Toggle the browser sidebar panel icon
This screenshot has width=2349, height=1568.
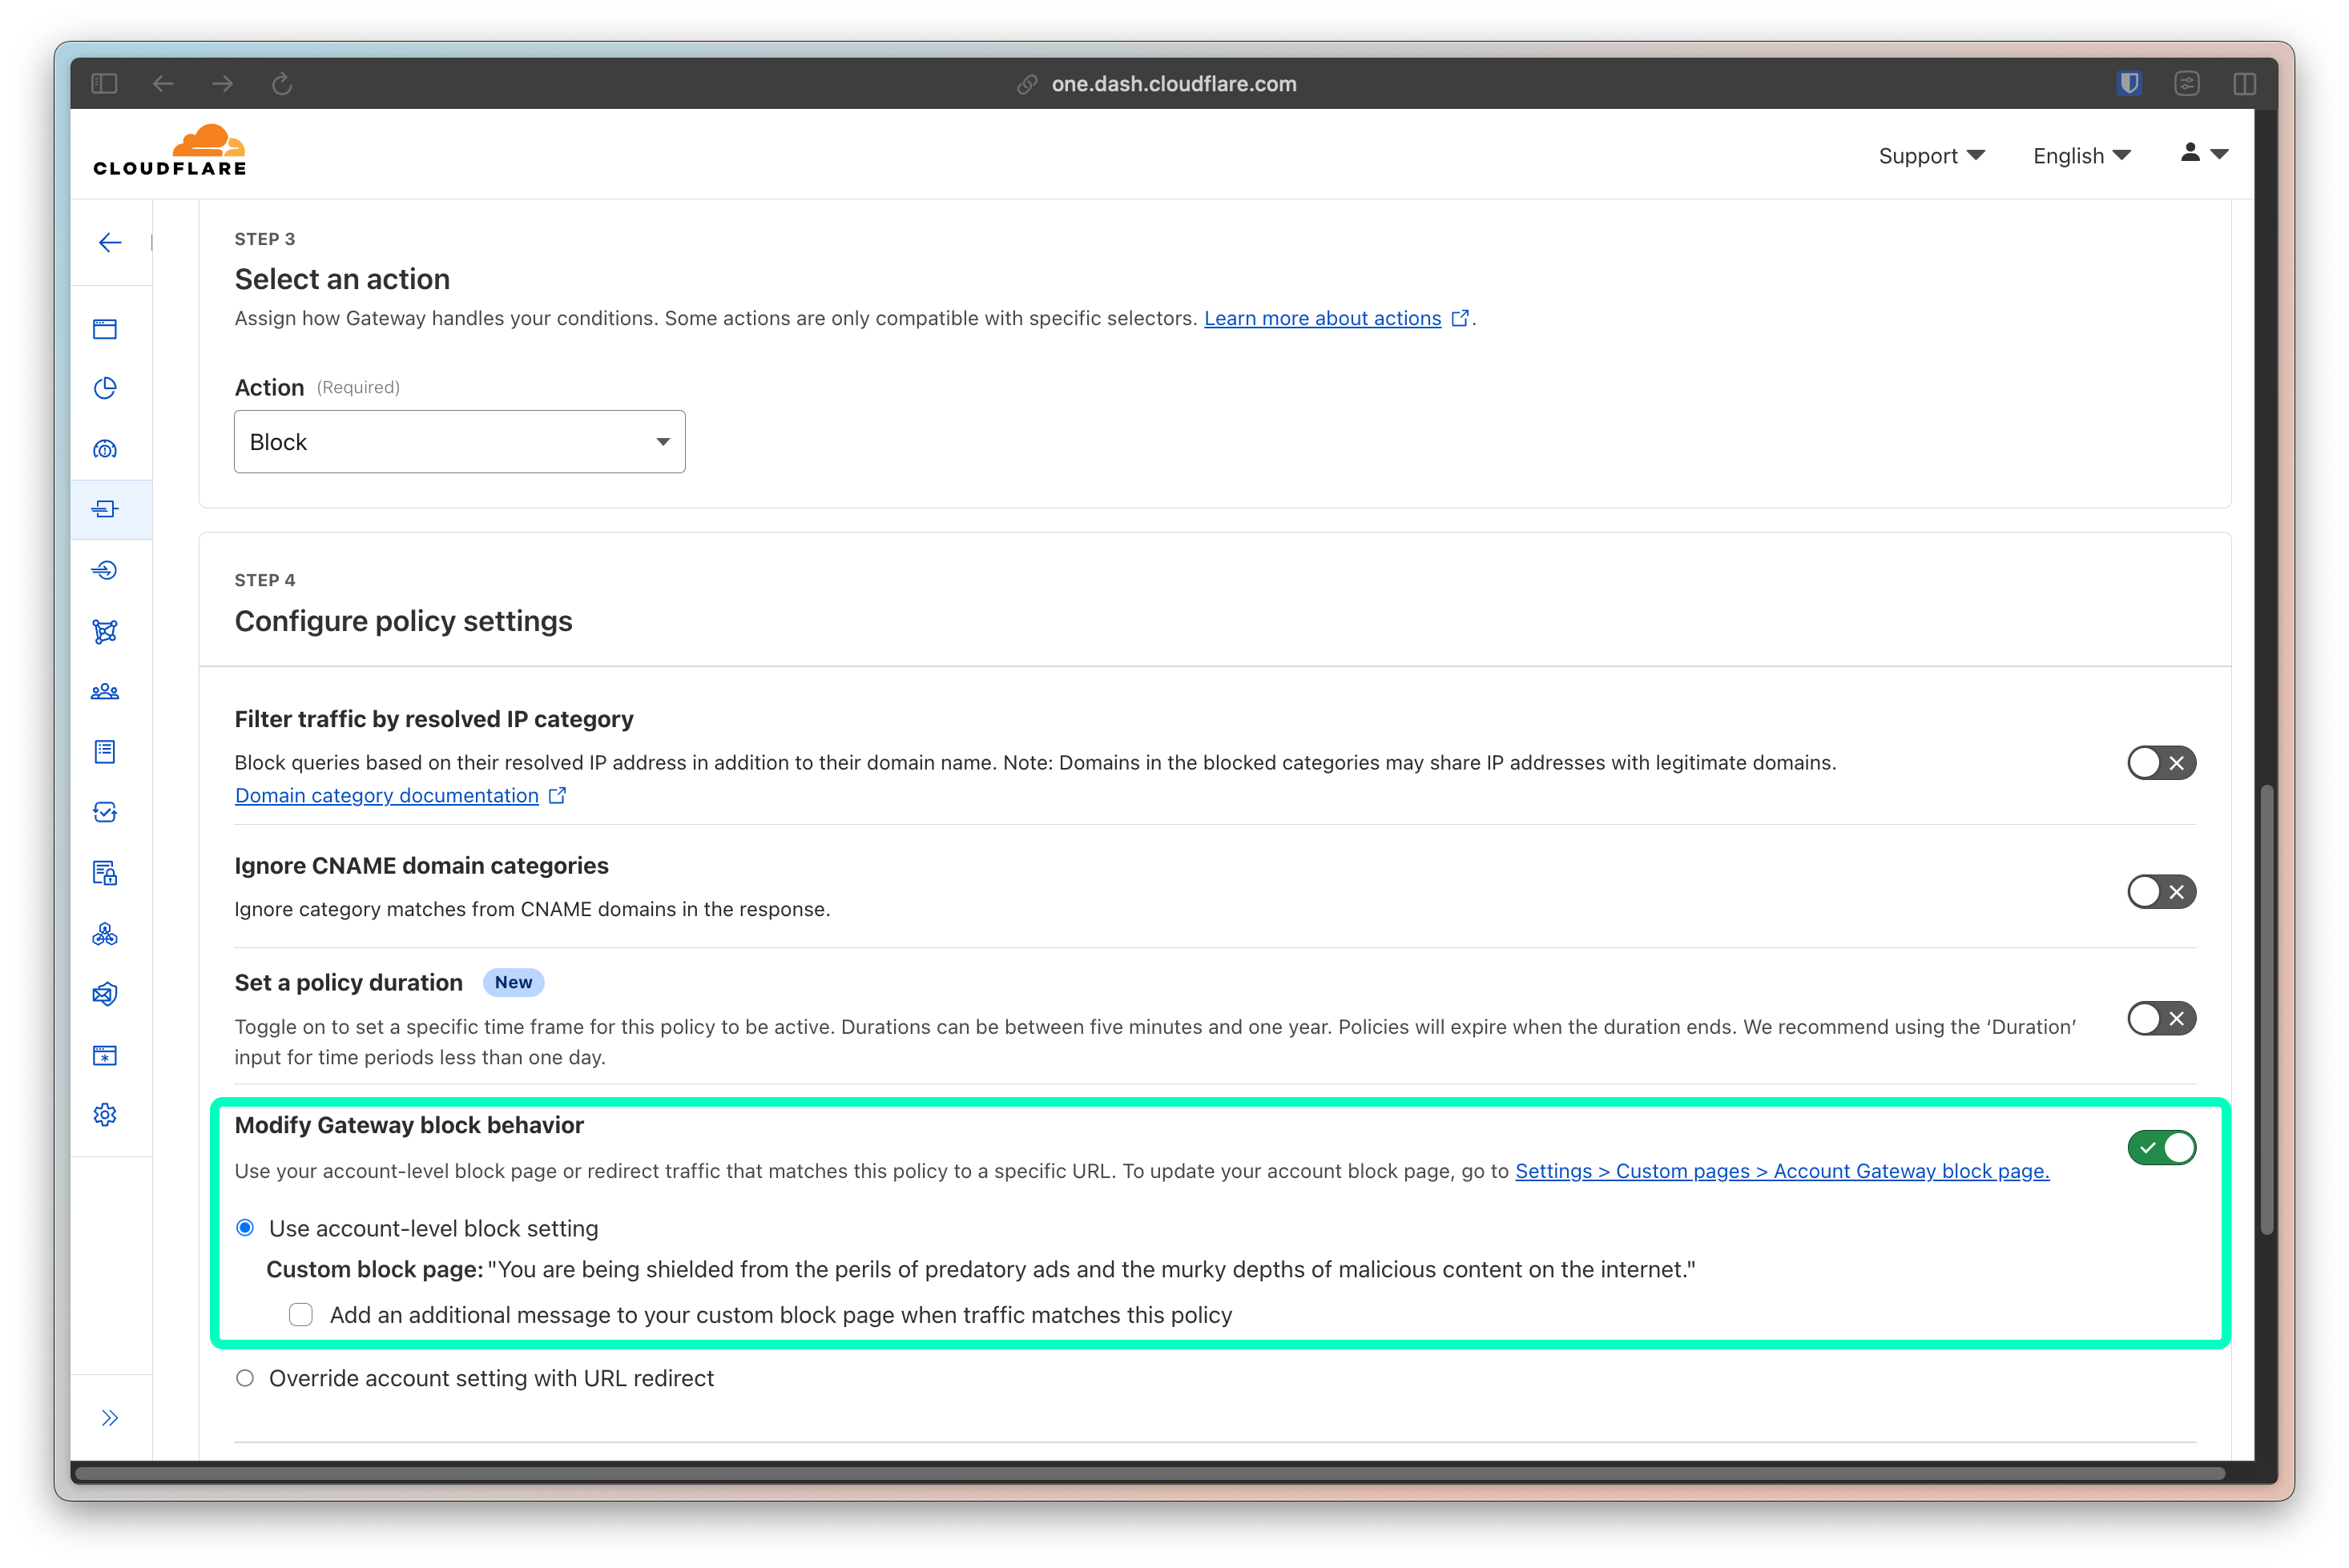click(x=104, y=84)
